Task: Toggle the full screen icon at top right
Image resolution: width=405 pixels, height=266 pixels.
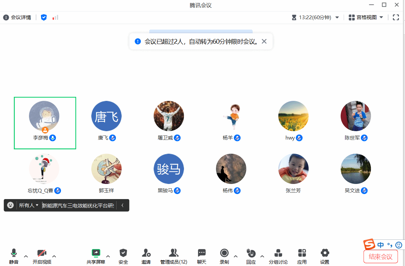Action: pyautogui.click(x=396, y=17)
